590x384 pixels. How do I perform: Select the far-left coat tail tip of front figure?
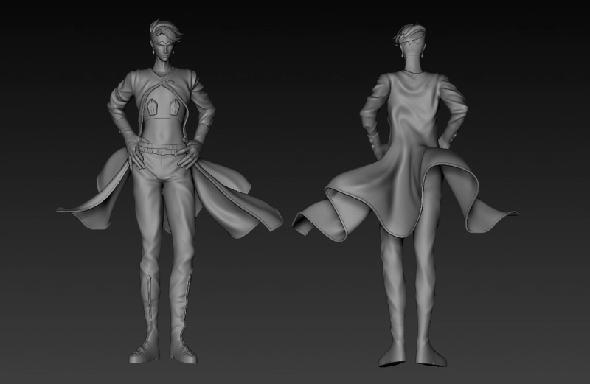[64, 210]
